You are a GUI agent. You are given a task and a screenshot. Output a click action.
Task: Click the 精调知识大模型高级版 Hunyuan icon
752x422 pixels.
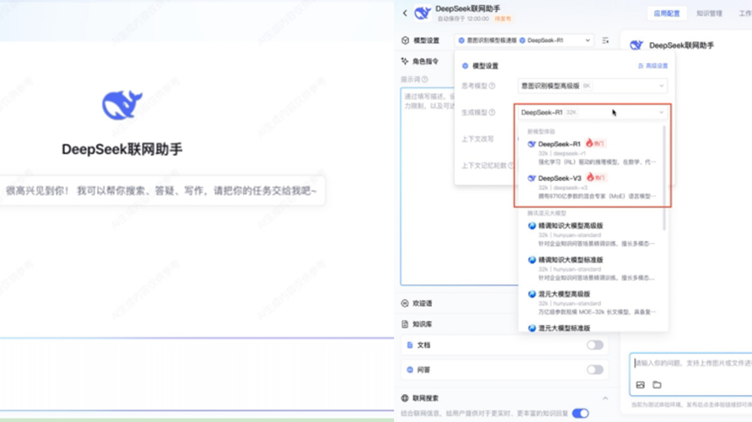[x=532, y=225]
